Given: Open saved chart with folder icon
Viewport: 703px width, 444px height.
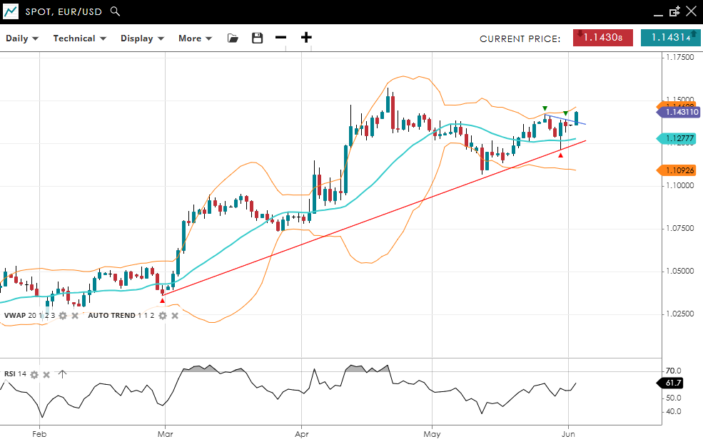Looking at the screenshot, I should (x=233, y=38).
